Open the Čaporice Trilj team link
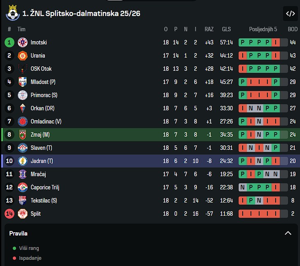 pos(45,187)
